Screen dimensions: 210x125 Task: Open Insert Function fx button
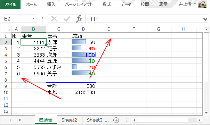pos(79,19)
